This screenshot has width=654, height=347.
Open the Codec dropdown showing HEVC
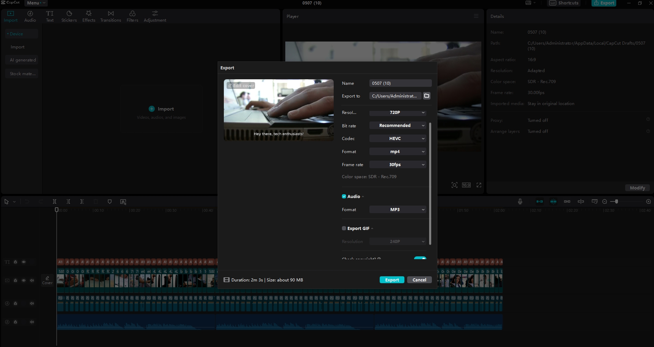397,138
